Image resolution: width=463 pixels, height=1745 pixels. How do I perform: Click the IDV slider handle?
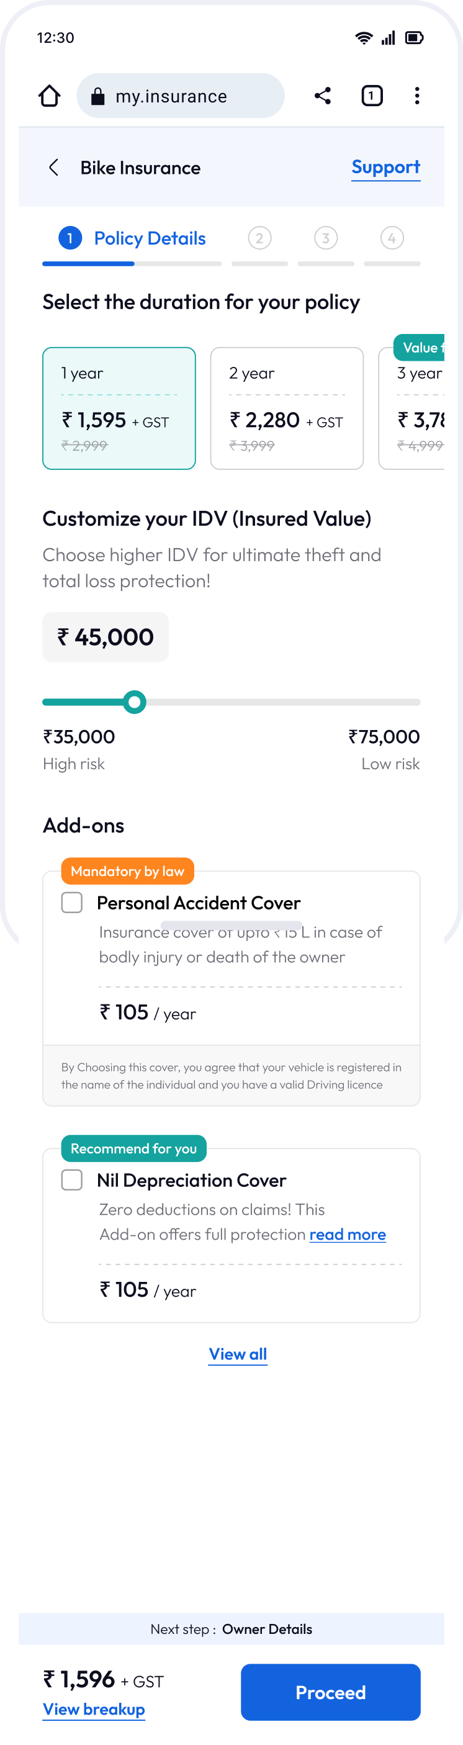135,703
